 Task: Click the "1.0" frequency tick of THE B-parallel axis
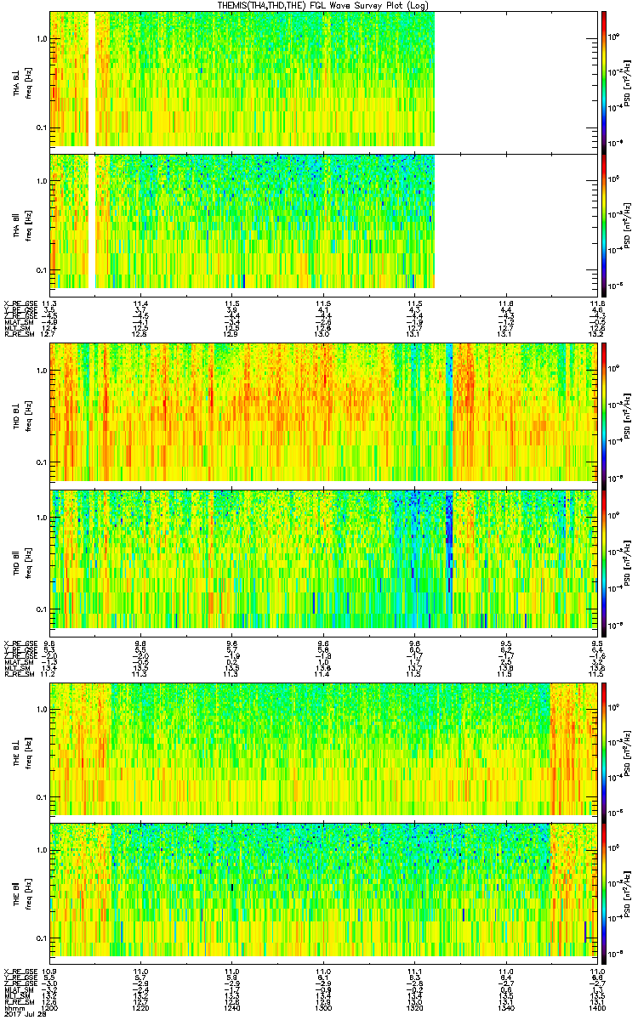coord(42,849)
